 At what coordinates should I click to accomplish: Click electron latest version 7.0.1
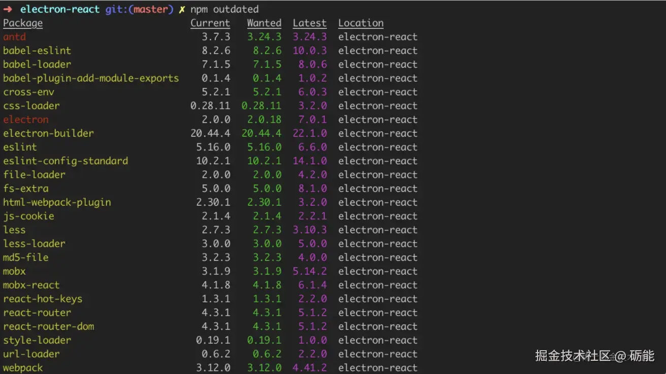(x=313, y=120)
